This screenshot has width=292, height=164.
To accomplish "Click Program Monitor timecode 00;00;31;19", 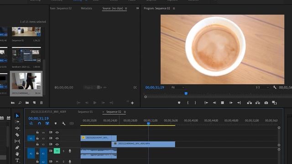I will [155, 87].
